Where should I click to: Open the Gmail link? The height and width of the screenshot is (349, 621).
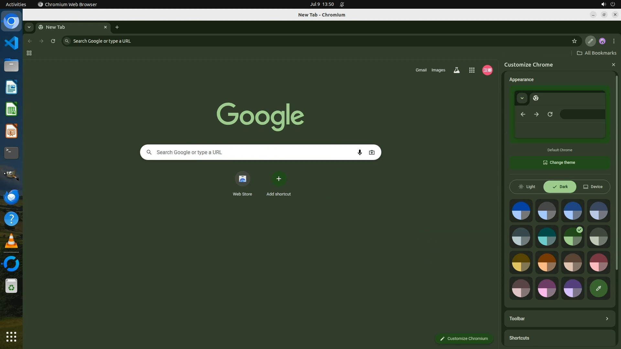point(421,70)
